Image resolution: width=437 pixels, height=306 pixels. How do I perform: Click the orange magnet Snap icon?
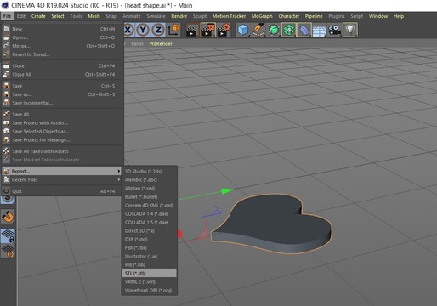8,217
